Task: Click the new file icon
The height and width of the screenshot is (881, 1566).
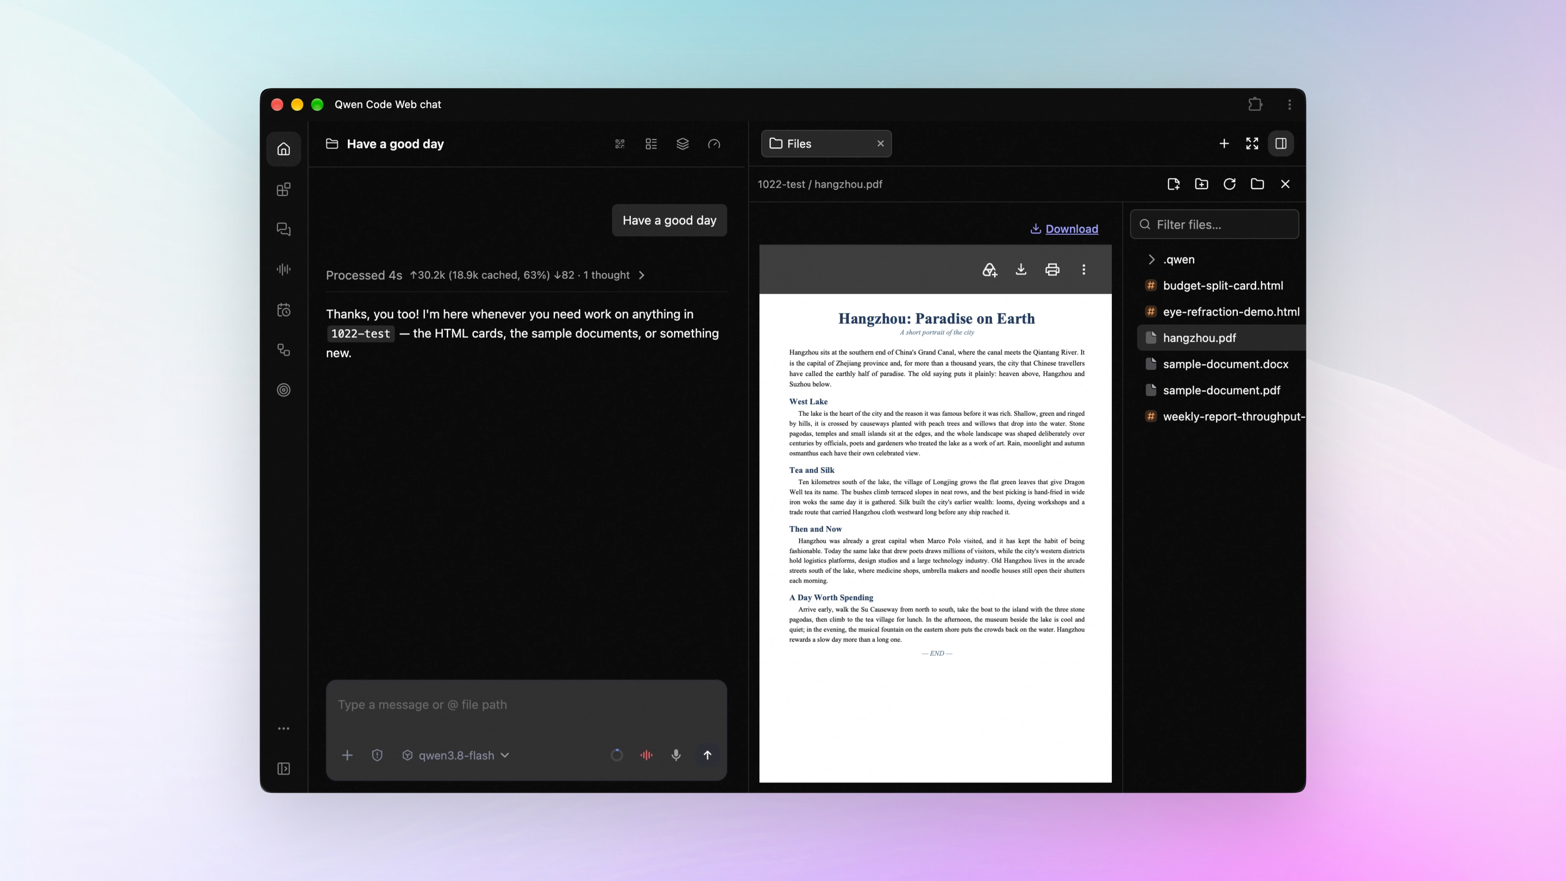Action: (x=1173, y=184)
